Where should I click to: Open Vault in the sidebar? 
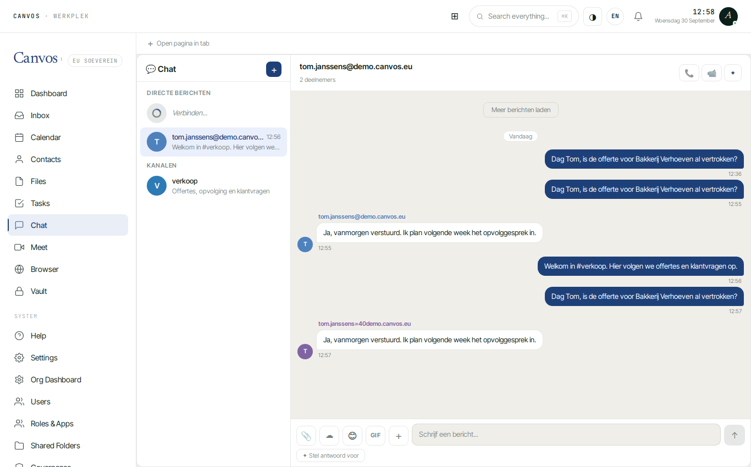[x=68, y=291]
